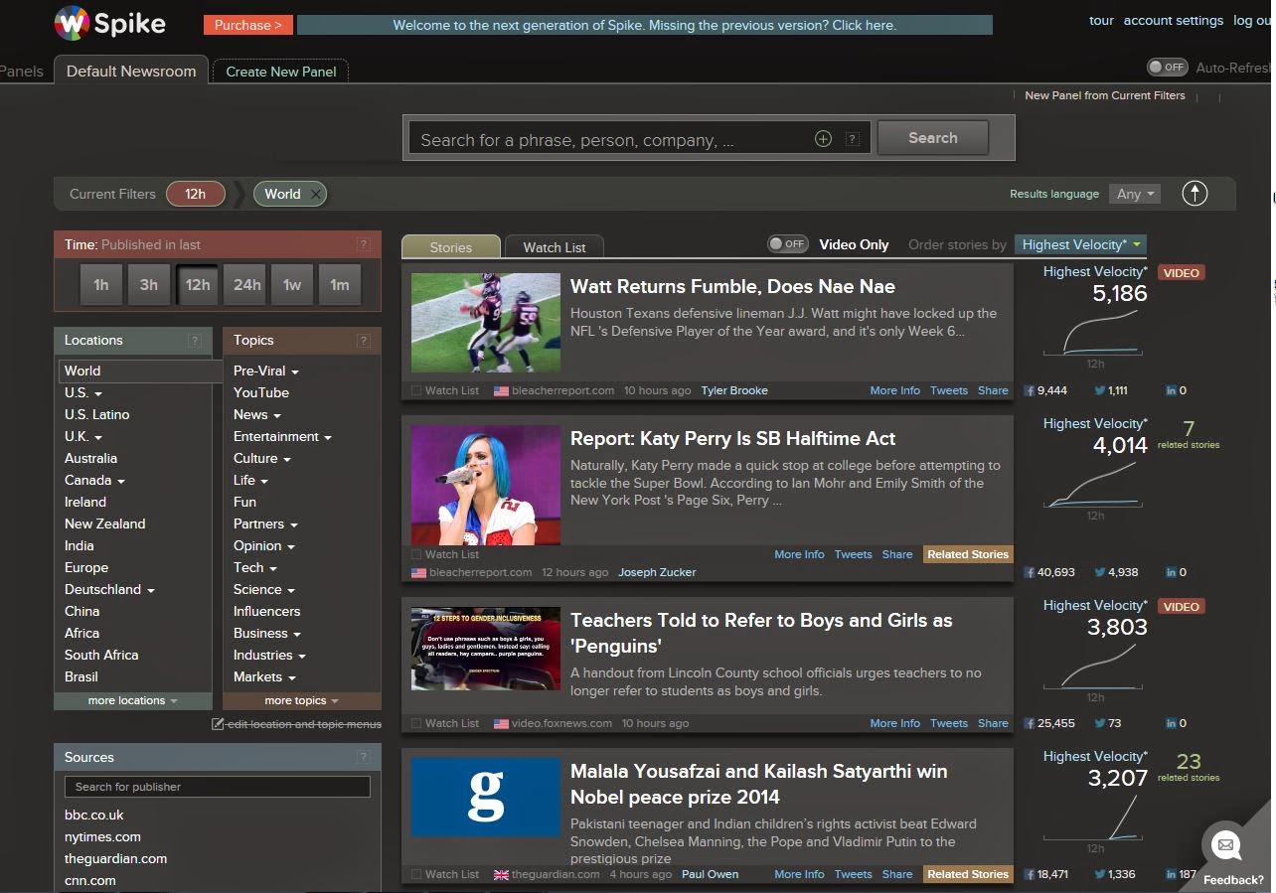Click Facebook count 18,471 on Malala story

pos(1047,874)
